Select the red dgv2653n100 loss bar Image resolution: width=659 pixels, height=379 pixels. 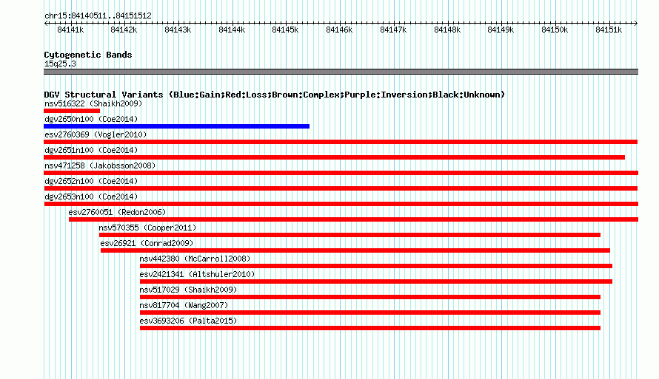(x=341, y=204)
